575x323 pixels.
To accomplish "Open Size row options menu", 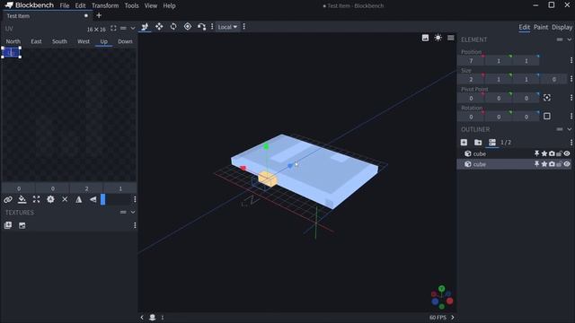I will (571, 79).
